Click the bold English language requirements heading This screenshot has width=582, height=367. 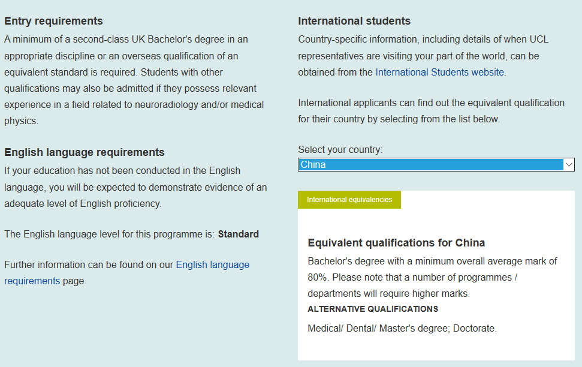84,152
